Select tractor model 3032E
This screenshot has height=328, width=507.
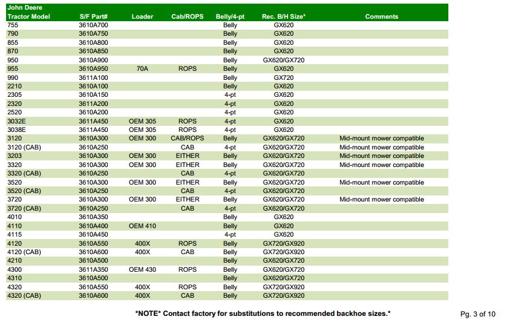pyautogui.click(x=16, y=121)
